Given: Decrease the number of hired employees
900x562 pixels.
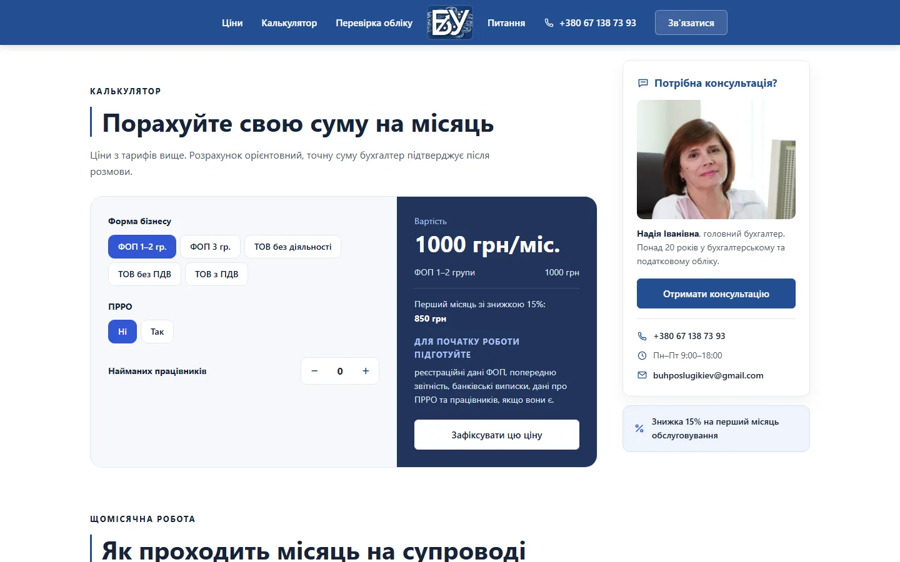Looking at the screenshot, I should [x=314, y=371].
